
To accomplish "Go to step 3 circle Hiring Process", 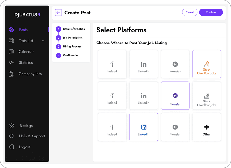I will click(59, 47).
